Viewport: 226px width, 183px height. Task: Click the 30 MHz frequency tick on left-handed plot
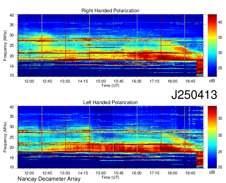pyautogui.click(x=12, y=127)
